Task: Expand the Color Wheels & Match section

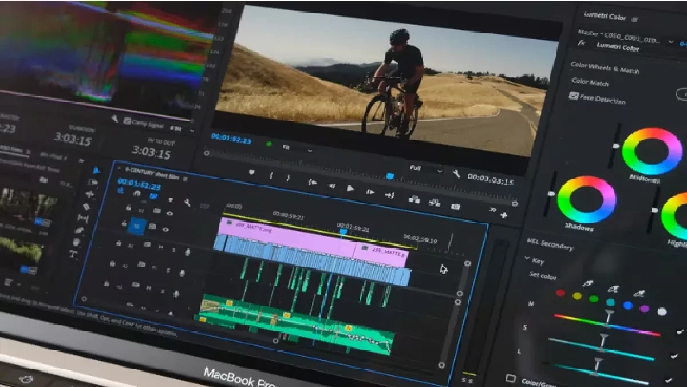Action: [605, 68]
